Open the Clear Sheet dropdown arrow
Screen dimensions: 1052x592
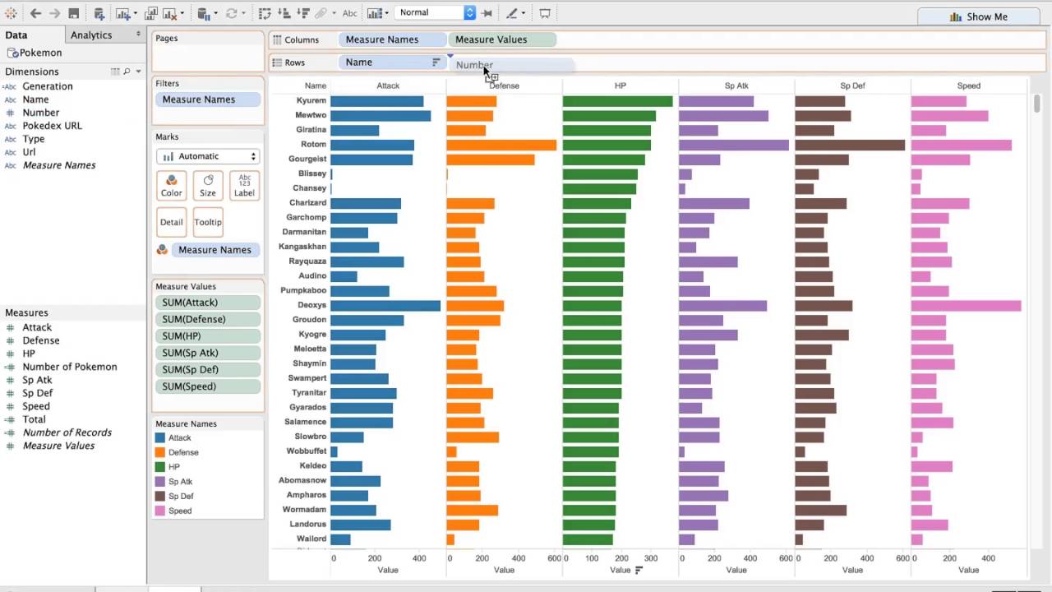(182, 14)
